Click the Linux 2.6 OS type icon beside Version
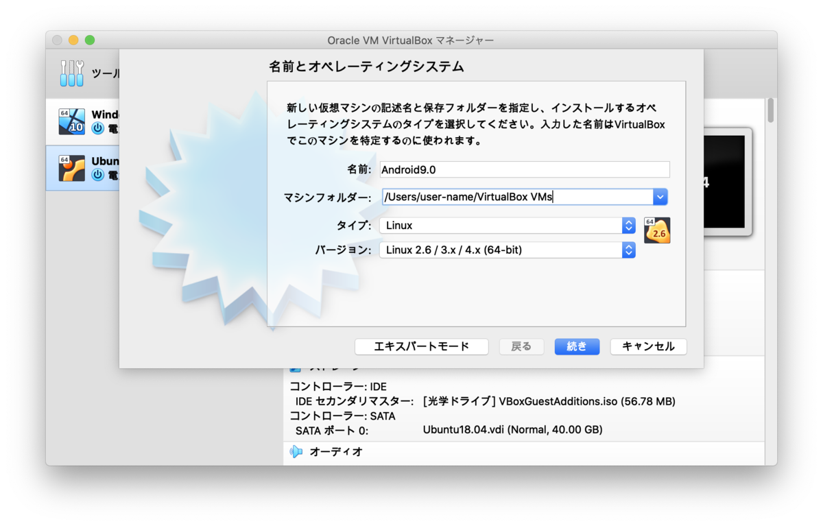 (x=656, y=230)
